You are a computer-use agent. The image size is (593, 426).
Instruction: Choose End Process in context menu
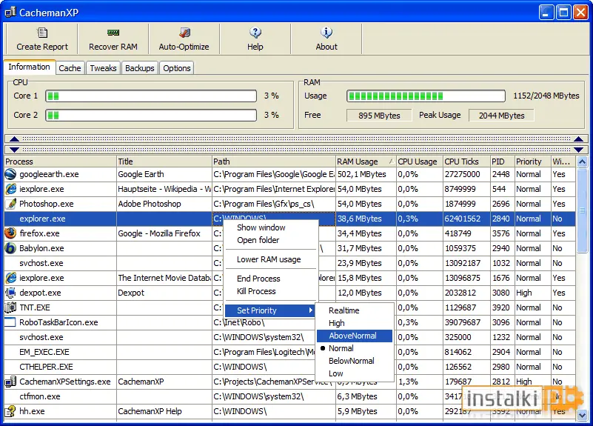258,279
